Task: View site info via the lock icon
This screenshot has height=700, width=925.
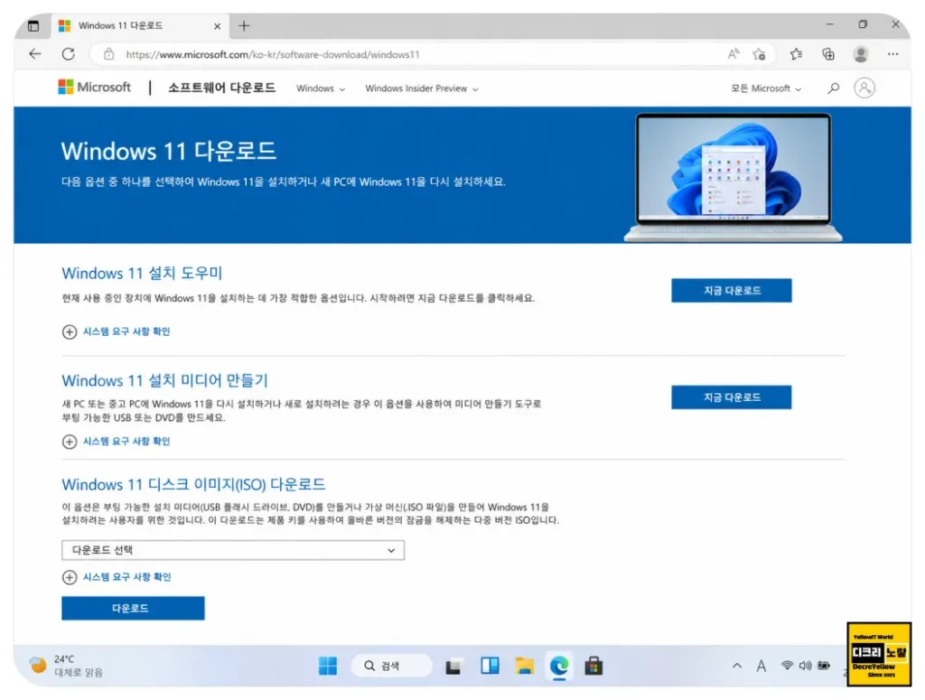Action: pyautogui.click(x=109, y=54)
